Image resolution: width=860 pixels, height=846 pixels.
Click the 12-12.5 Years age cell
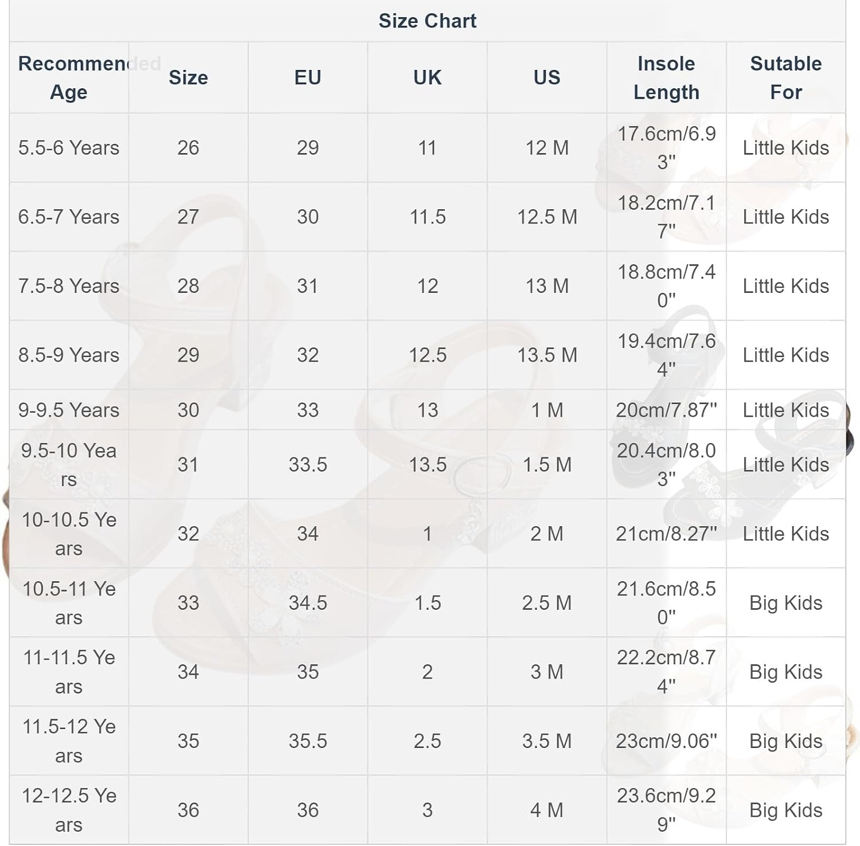69,810
